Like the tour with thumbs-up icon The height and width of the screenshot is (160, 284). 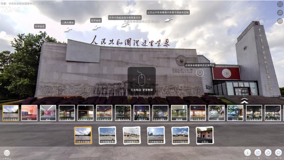tap(268, 152)
